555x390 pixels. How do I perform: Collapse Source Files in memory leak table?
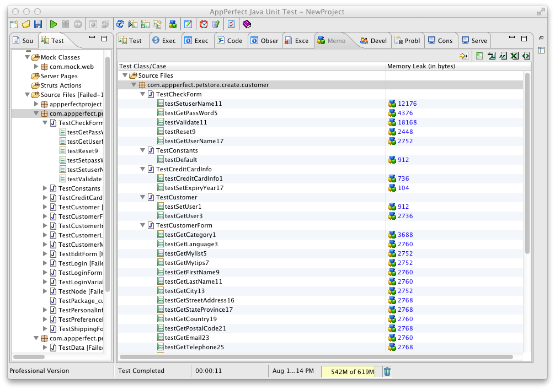[125, 75]
